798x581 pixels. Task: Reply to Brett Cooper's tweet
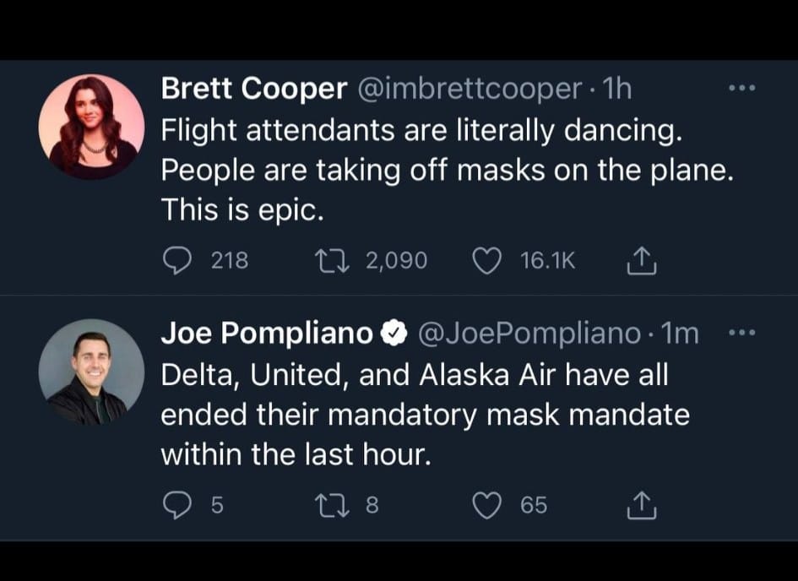(x=176, y=261)
